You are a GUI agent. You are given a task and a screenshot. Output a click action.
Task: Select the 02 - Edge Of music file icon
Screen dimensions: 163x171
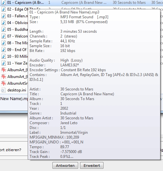pyautogui.click(x=4, y=9)
